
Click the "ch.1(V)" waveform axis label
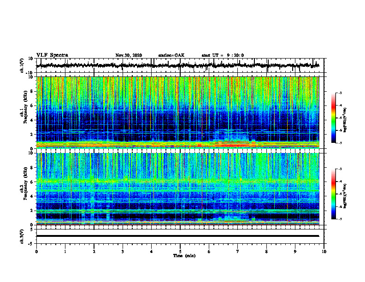click(22, 65)
